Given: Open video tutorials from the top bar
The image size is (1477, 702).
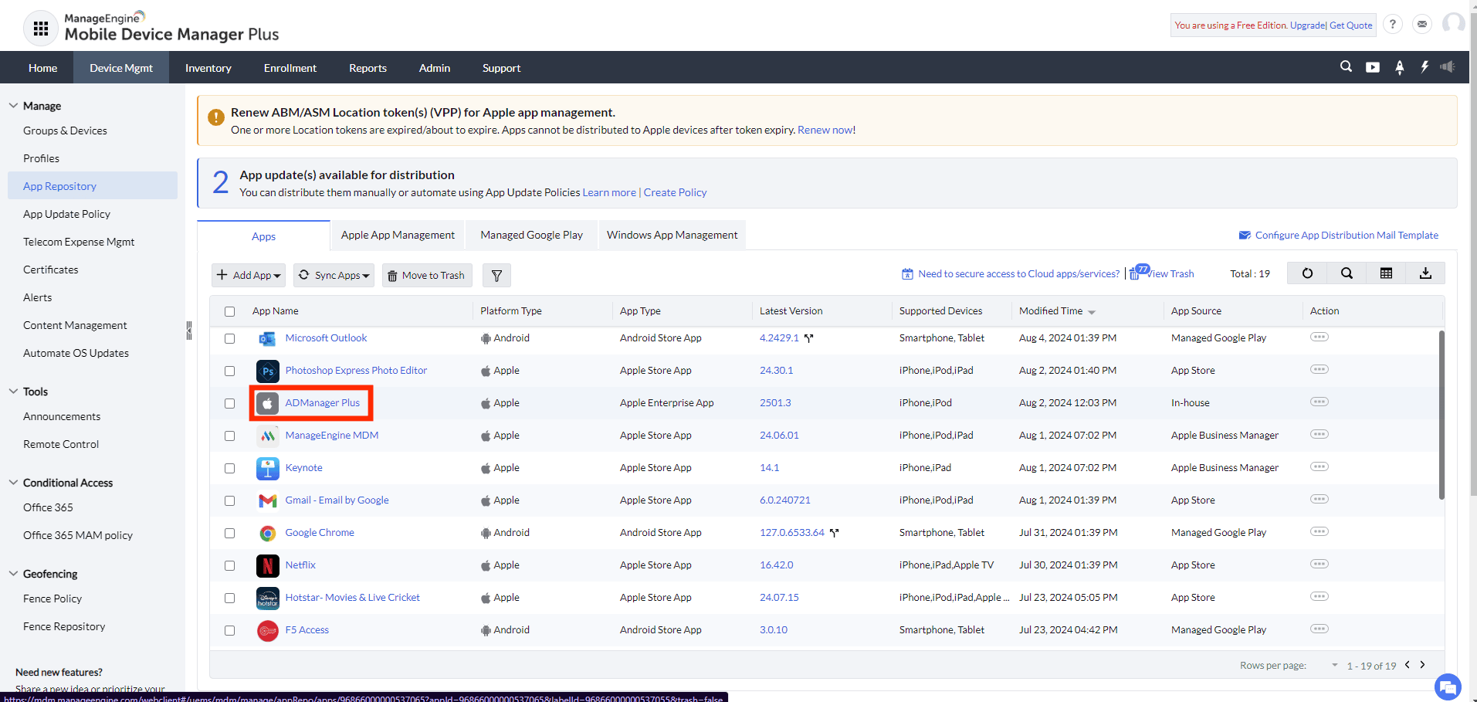Looking at the screenshot, I should (1372, 67).
